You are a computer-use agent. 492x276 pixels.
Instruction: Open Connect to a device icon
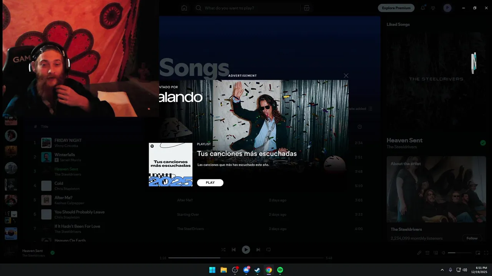pyautogui.click(x=435, y=253)
